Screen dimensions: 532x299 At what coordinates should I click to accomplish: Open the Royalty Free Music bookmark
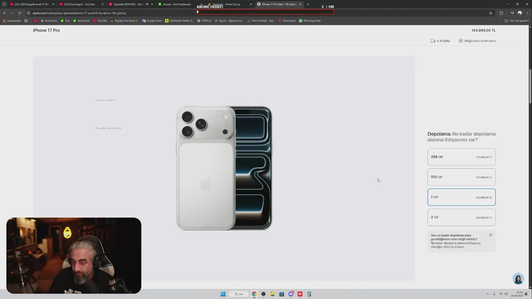[125, 21]
